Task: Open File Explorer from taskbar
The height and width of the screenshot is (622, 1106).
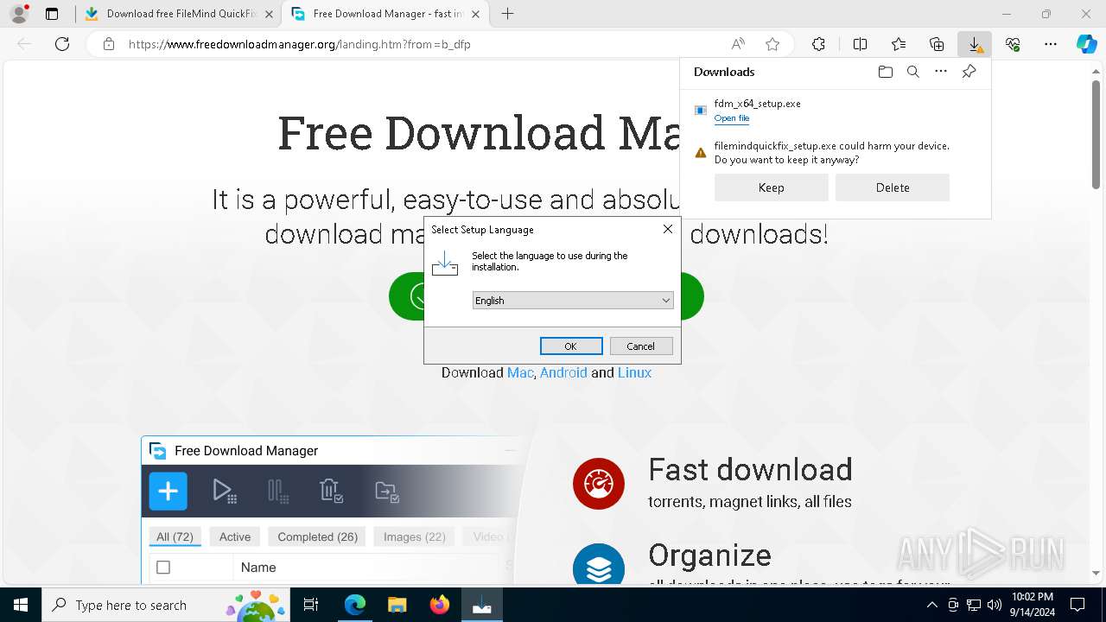Action: (397, 605)
